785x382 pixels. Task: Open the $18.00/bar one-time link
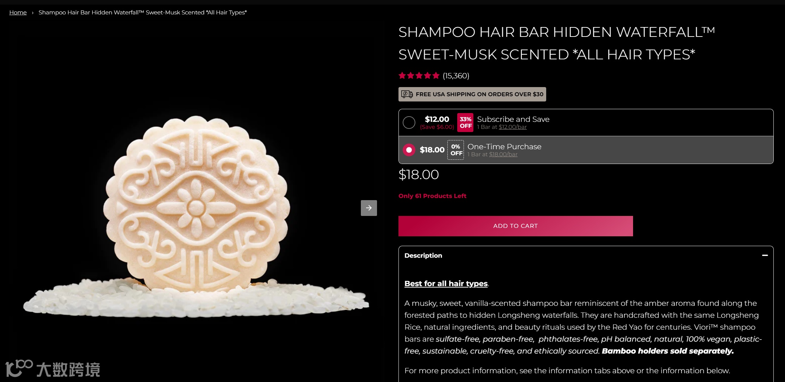point(503,154)
